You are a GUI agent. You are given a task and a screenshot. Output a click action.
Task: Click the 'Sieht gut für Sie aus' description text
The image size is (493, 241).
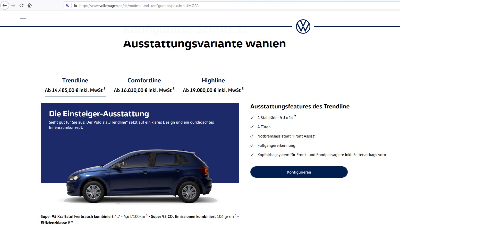point(131,125)
